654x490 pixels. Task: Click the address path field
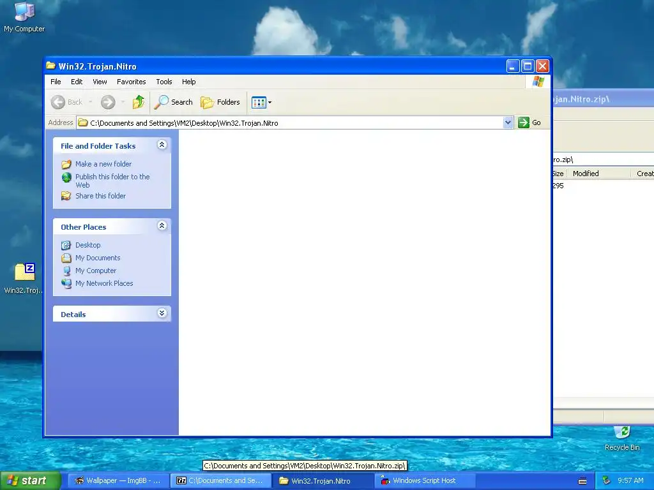pyautogui.click(x=290, y=122)
